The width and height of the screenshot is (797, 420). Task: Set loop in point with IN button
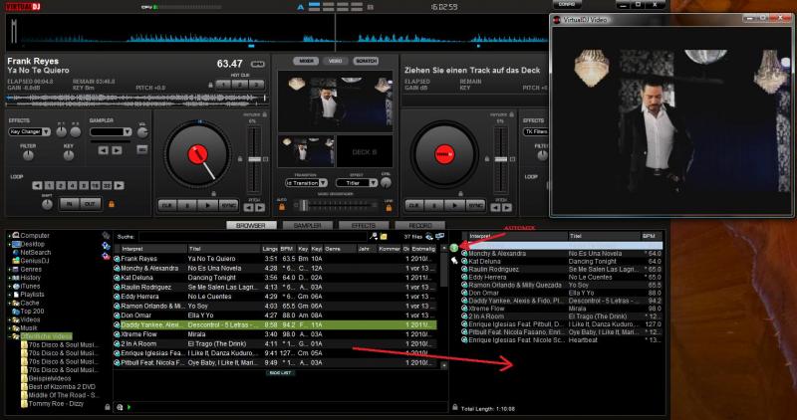click(69, 204)
